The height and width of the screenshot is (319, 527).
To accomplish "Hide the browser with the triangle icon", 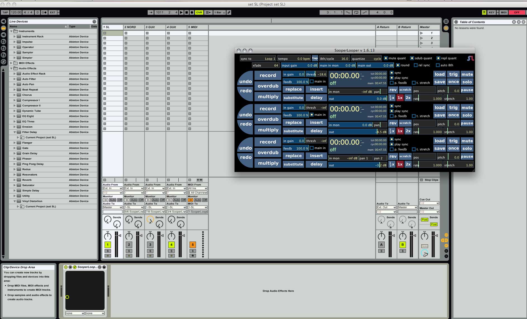I will [3, 21].
